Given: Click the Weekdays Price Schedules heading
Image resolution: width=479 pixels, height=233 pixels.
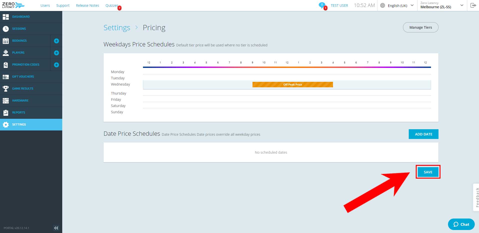Looking at the screenshot, I should click(x=139, y=44).
